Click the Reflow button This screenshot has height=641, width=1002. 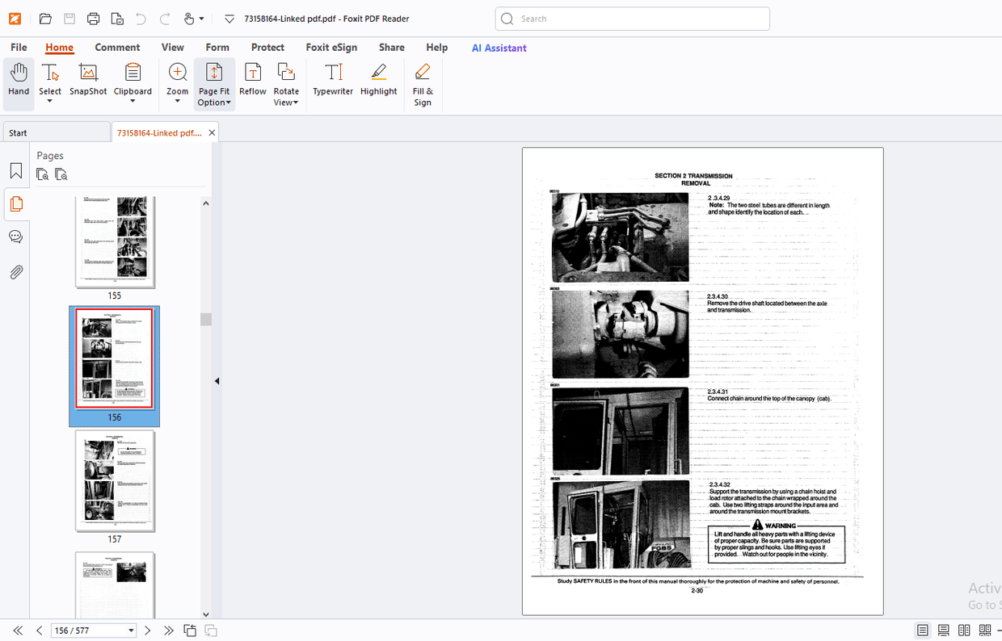pyautogui.click(x=252, y=81)
